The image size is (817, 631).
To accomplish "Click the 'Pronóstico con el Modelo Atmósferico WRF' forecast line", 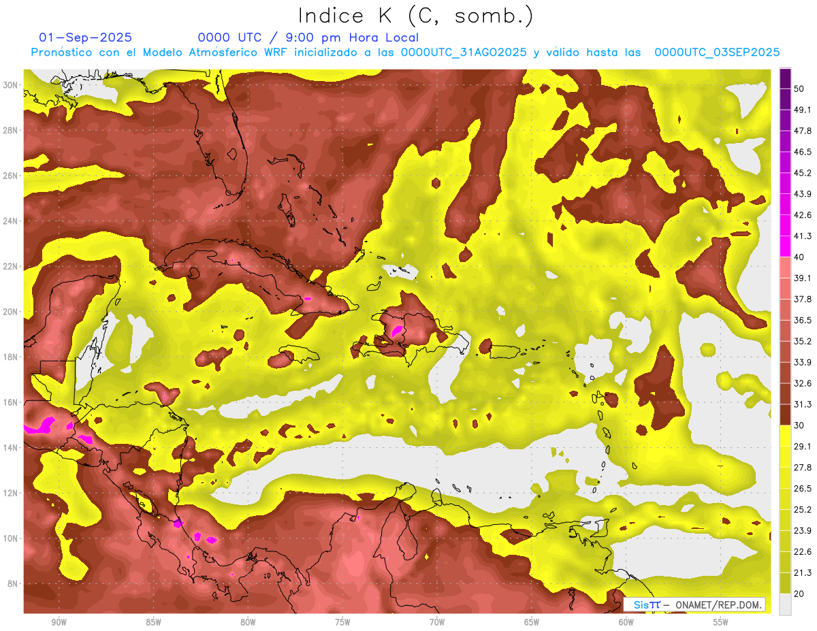I will pos(405,52).
